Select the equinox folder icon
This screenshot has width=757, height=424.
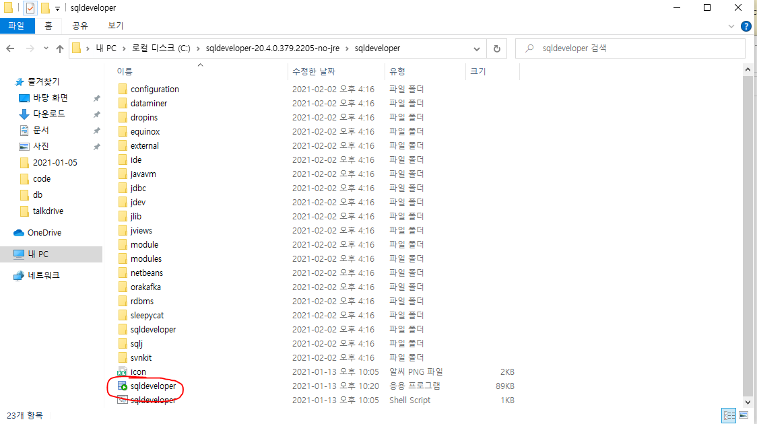click(123, 132)
